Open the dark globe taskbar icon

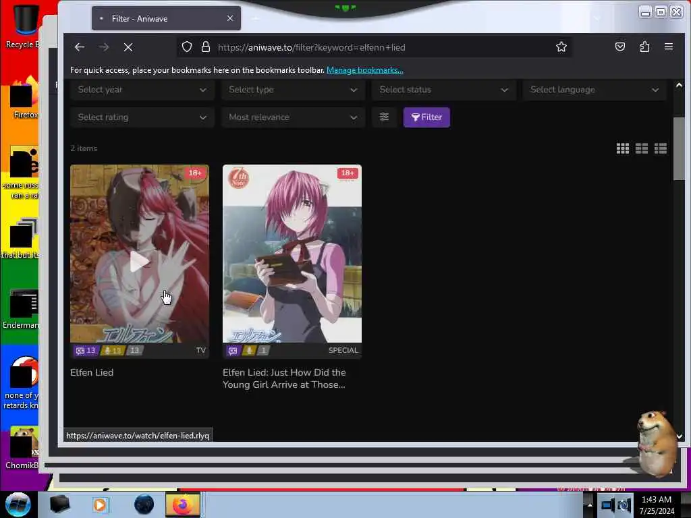144,505
